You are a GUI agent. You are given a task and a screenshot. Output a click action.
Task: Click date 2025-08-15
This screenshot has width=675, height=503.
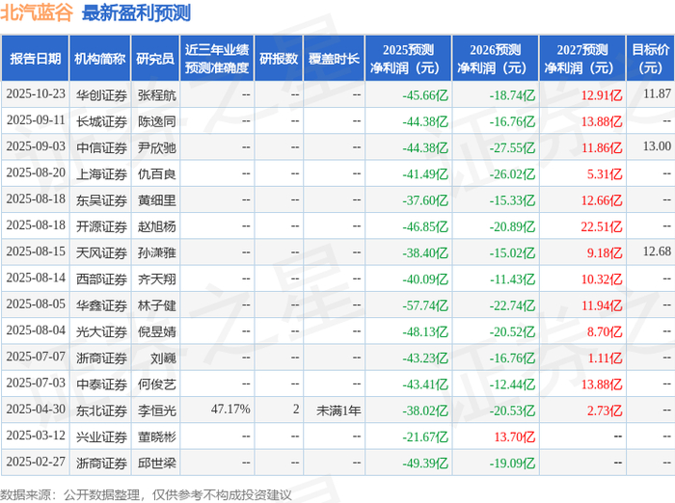[x=36, y=251]
